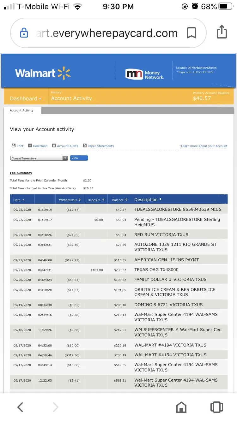Image resolution: width=237 pixels, height=421 pixels.
Task: Open Dashboard menu item
Action: click(26, 98)
